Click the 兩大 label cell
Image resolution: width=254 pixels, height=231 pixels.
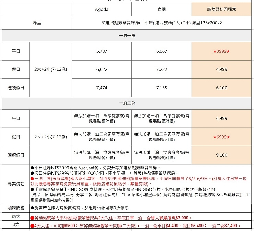point(16,217)
